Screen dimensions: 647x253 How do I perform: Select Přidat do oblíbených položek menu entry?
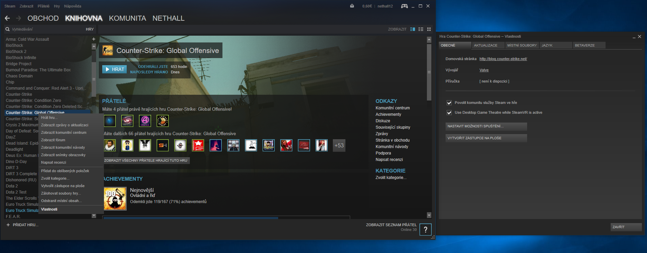click(x=71, y=171)
